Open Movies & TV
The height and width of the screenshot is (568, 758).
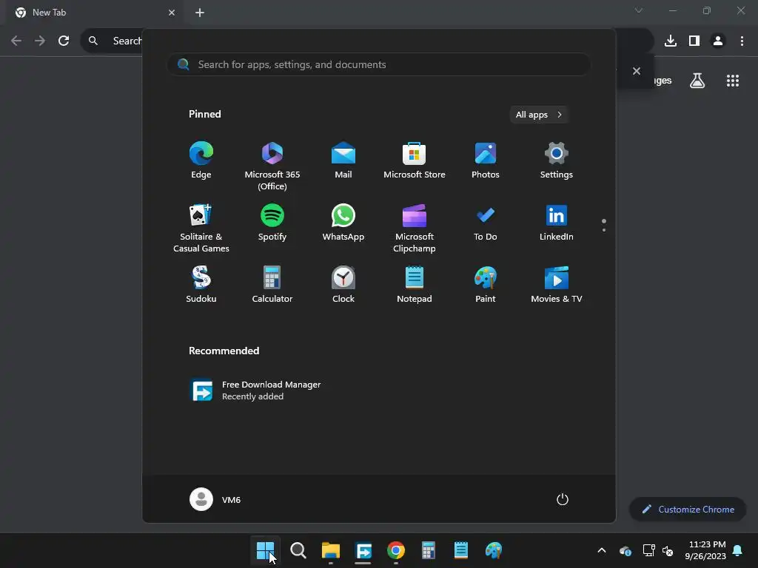coord(557,285)
